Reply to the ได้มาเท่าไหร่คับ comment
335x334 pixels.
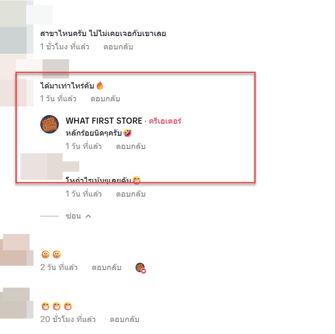(x=105, y=99)
